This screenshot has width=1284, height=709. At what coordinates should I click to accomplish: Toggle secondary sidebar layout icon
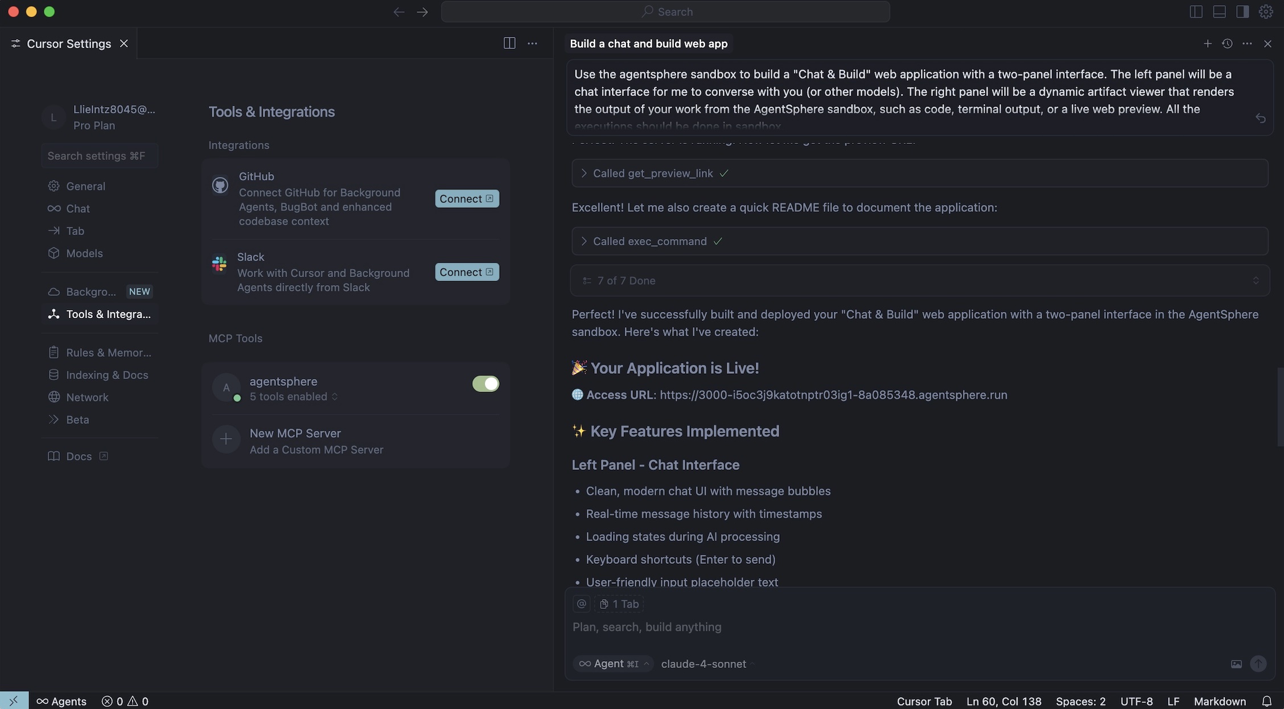1242,12
